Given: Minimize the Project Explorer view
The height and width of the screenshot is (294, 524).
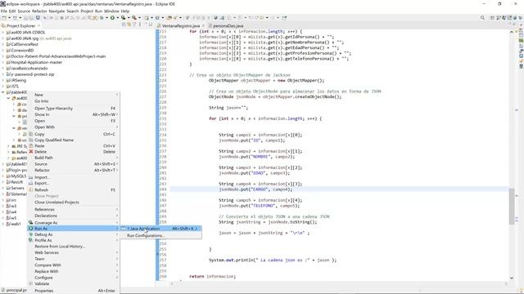Looking at the screenshot, I should pyautogui.click(x=146, y=24).
